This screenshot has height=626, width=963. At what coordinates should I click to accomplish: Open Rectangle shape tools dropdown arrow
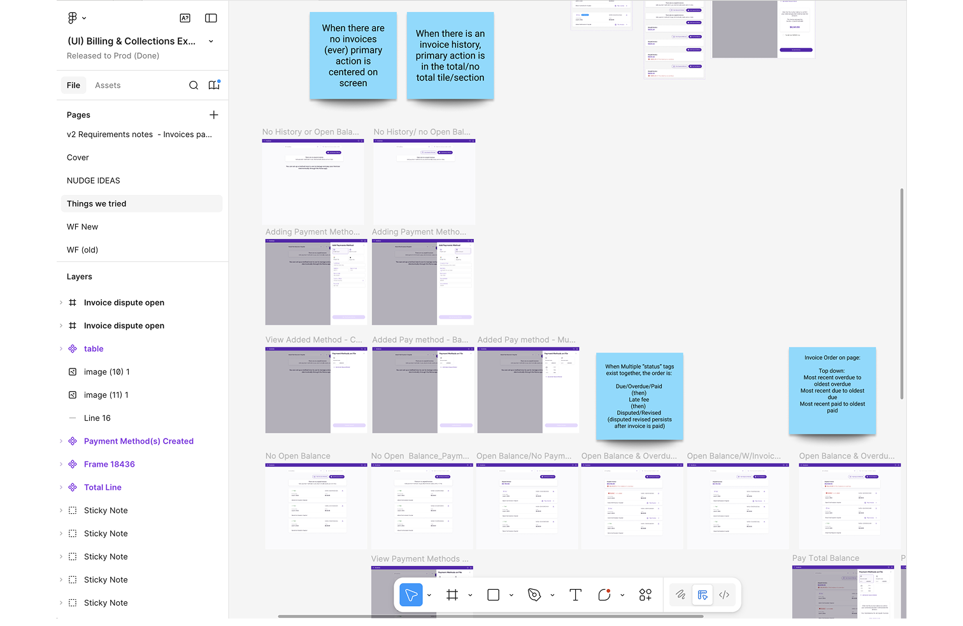pyautogui.click(x=511, y=595)
